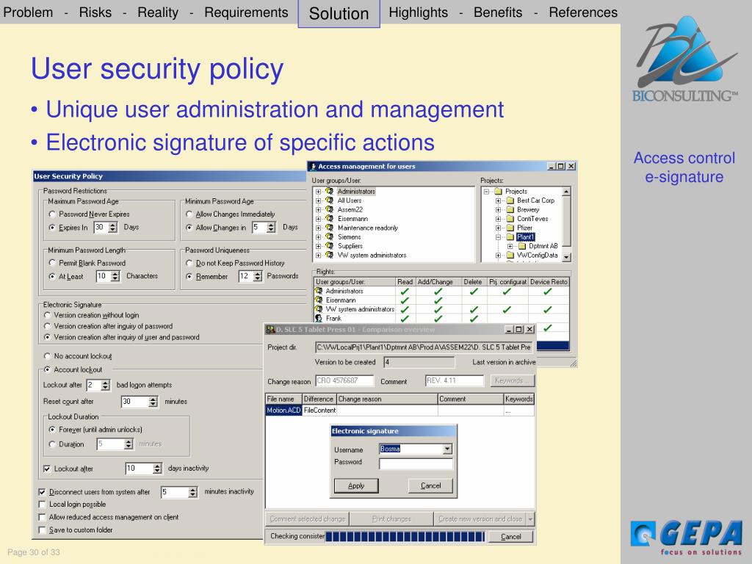Click the Checking consistency progress bar

[405, 537]
